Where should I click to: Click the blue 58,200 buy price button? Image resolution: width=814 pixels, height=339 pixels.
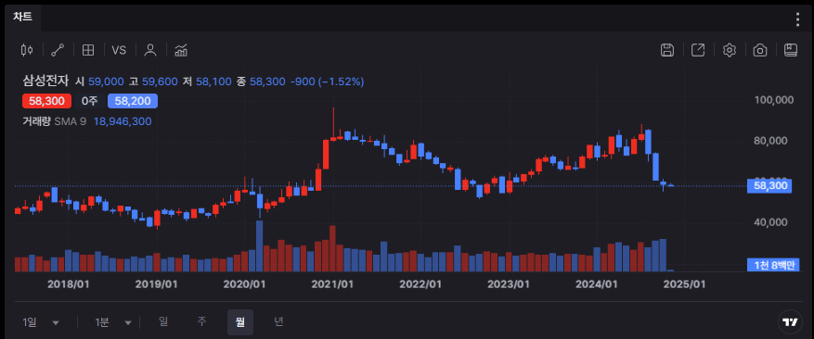133,101
